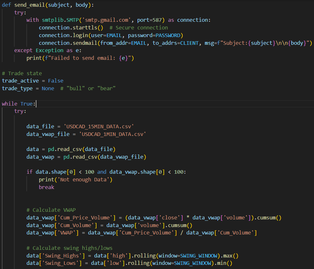314x269 pixels.
Task: Click '.min()' on Swing_Lows line
Action: coord(223,263)
